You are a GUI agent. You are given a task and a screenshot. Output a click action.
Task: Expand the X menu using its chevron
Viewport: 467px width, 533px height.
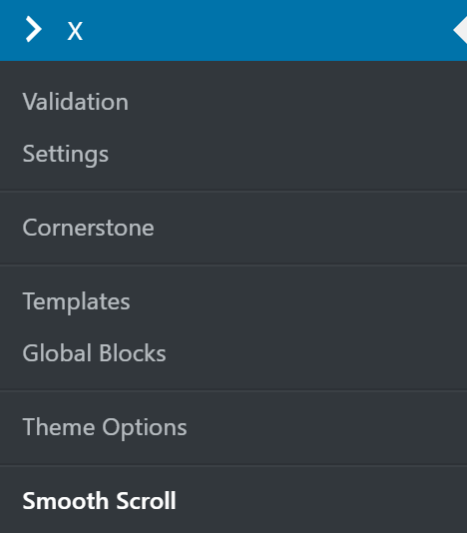(x=34, y=29)
